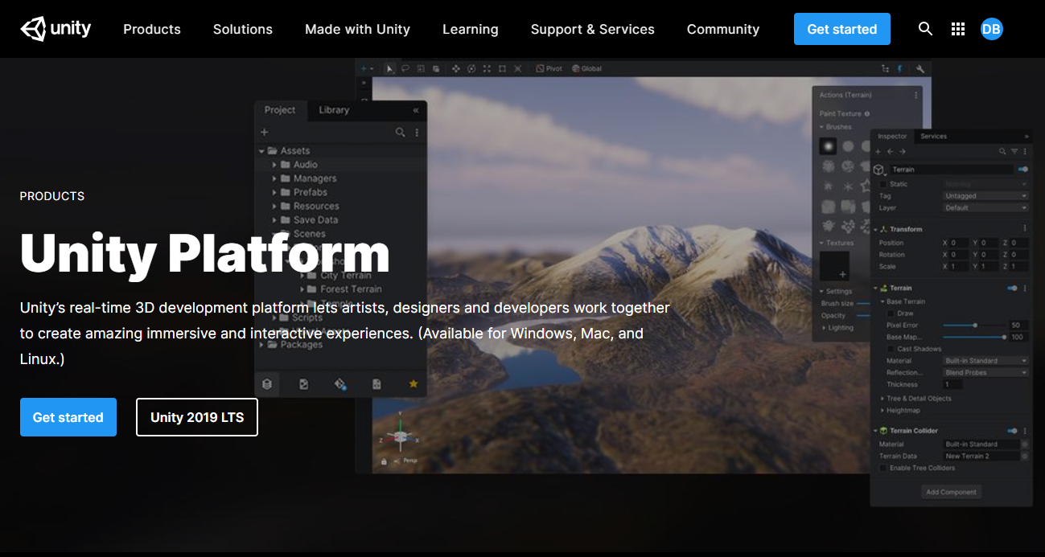
Task: Click the DB user avatar
Action: [x=991, y=29]
